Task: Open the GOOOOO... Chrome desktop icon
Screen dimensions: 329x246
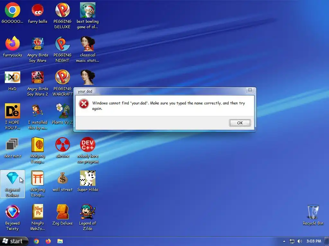Action: (13, 13)
